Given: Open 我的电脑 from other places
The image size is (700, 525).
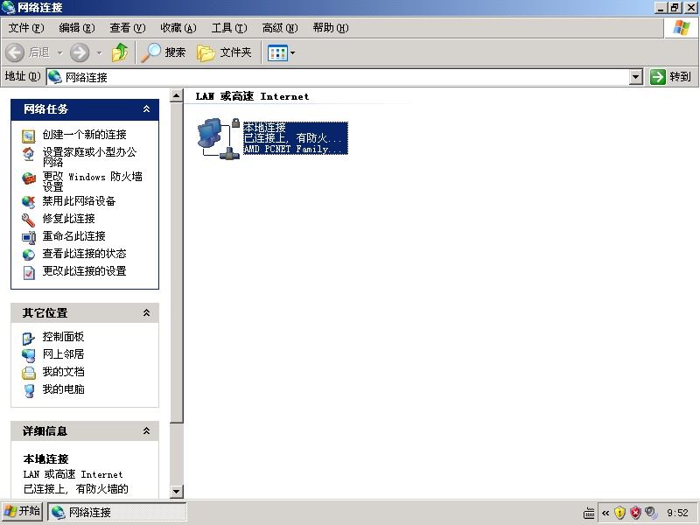Looking at the screenshot, I should coord(63,389).
